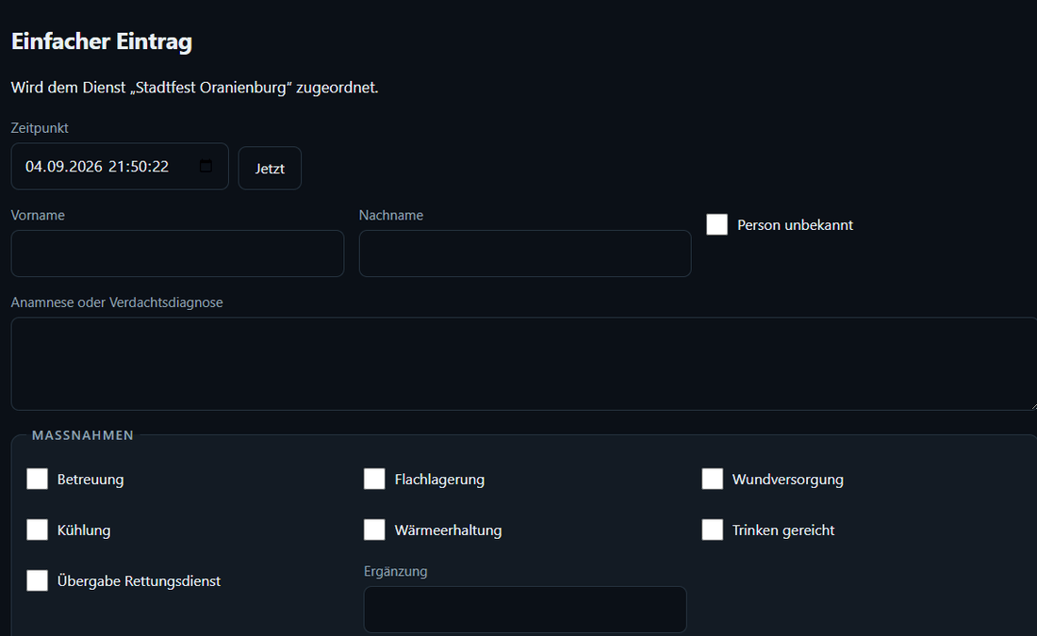1037x636 pixels.
Task: Click the heading 'Einfacher Eintrag'
Action: [x=102, y=41]
